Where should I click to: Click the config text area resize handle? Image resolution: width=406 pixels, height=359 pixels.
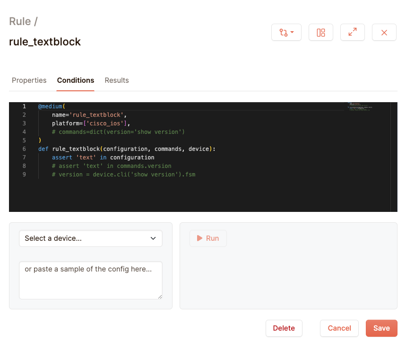(x=159, y=297)
